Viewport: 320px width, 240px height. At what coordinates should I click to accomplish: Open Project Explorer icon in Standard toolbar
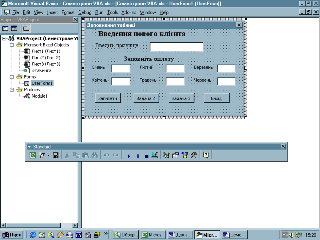click(x=166, y=155)
